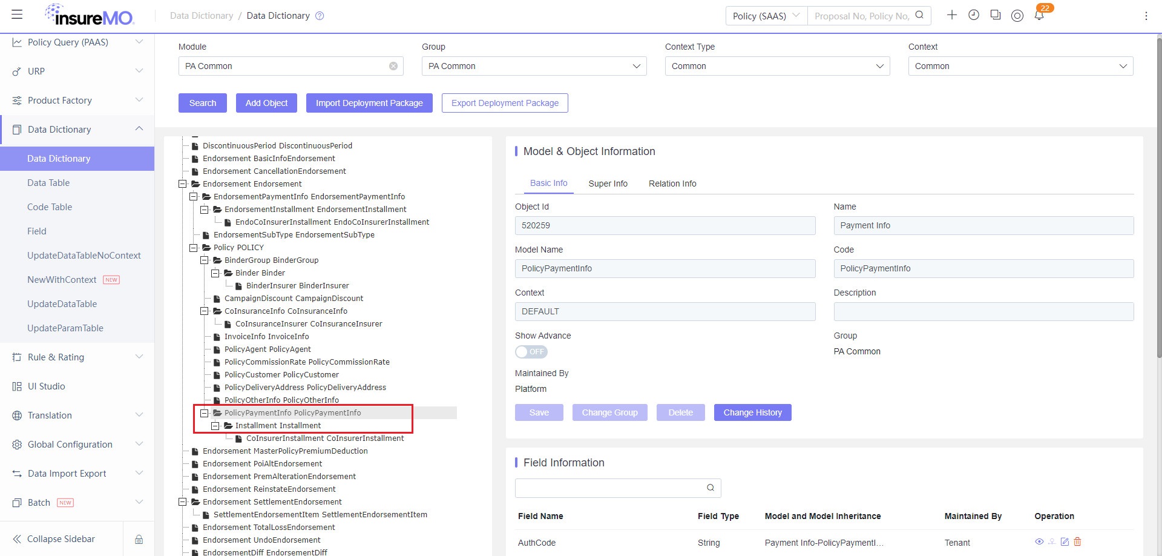Screen dimensions: 1162x556
Task: Open the hamburger menu icon
Action: click(x=17, y=15)
